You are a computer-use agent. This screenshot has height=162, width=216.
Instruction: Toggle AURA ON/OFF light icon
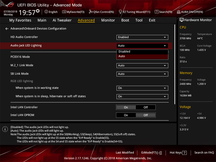(178, 12)
